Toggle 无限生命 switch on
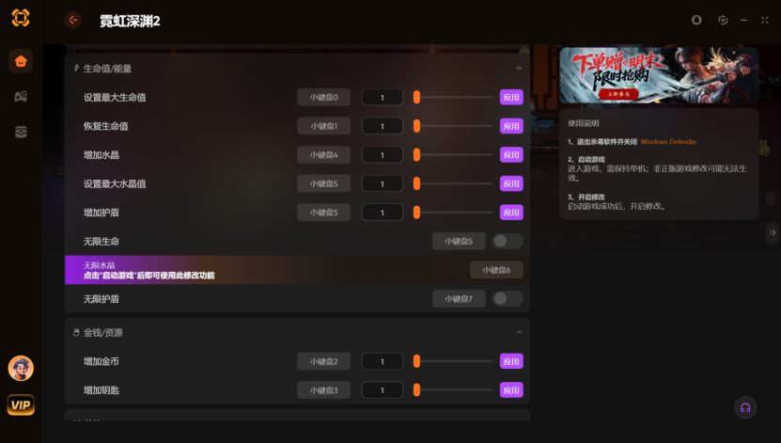The width and height of the screenshot is (781, 443). 508,241
